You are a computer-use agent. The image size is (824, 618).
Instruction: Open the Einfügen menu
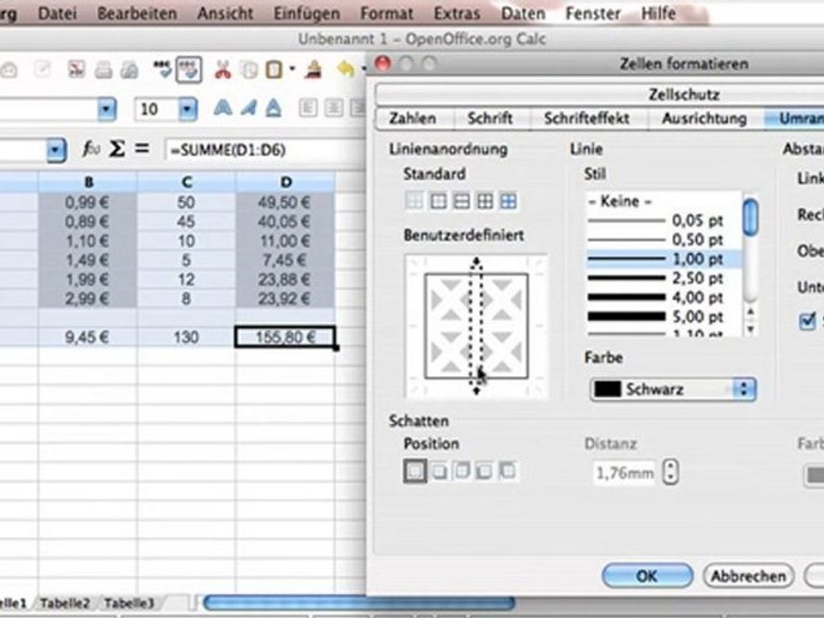[x=306, y=14]
